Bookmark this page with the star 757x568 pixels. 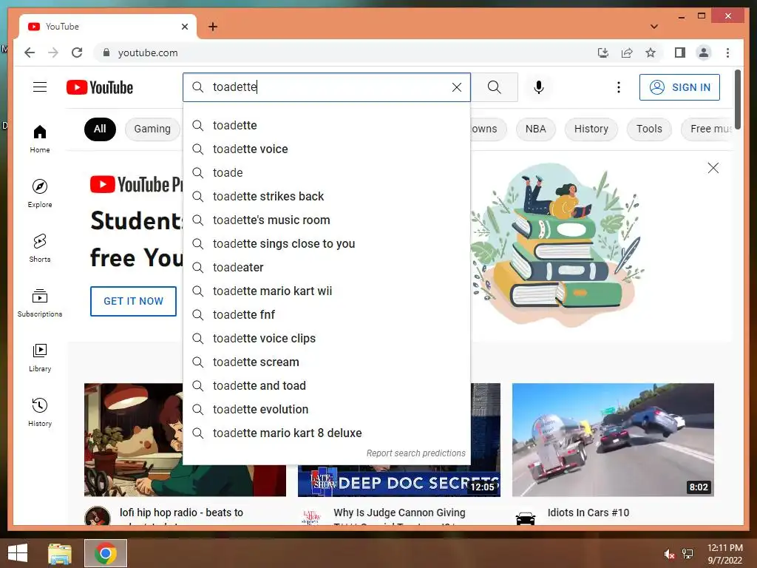pos(651,53)
